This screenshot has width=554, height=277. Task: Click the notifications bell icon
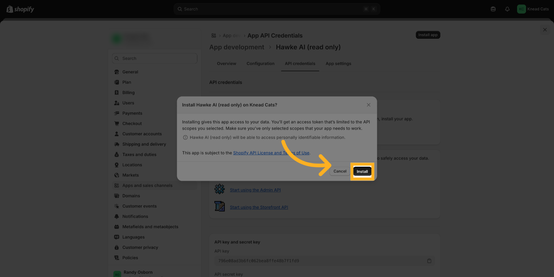pos(507,9)
